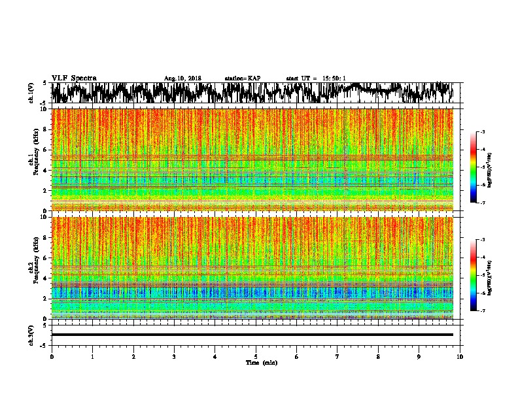
Task: Click the ch.3(V) axis label
Action: coord(31,335)
